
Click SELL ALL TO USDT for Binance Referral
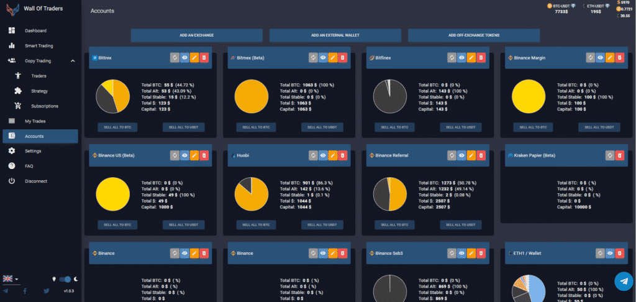click(x=461, y=225)
